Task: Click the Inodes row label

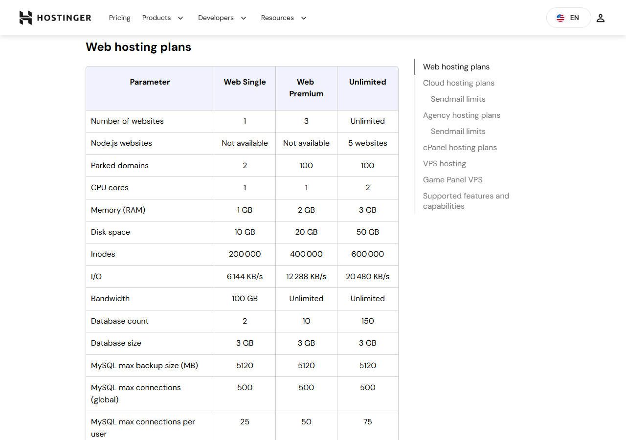Action: (x=103, y=254)
